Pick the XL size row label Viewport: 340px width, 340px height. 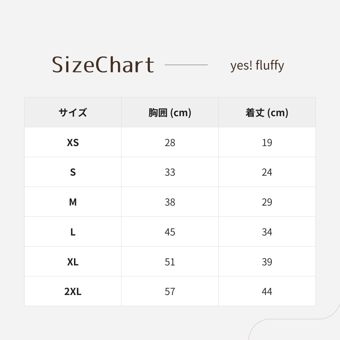(73, 262)
